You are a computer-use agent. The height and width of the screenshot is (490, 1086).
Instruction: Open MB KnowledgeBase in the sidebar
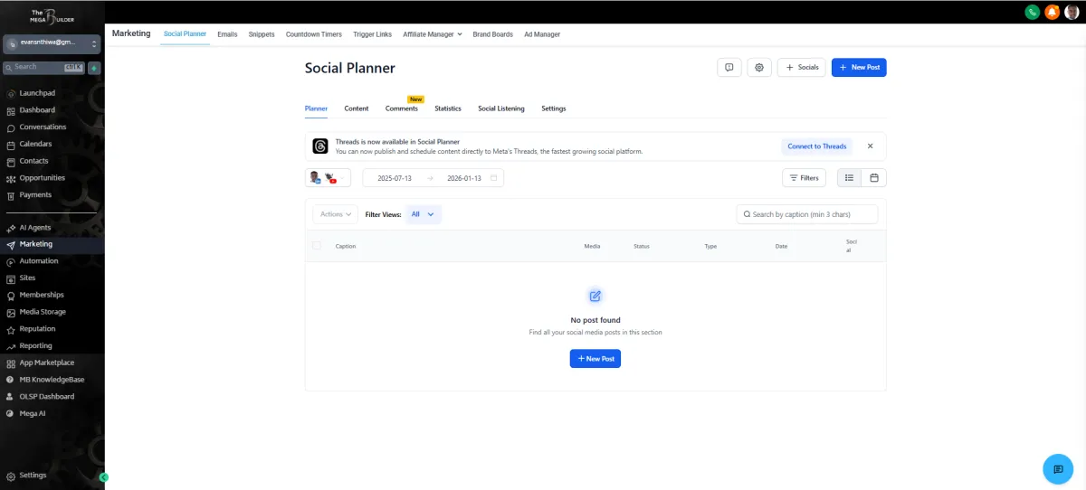[52, 380]
